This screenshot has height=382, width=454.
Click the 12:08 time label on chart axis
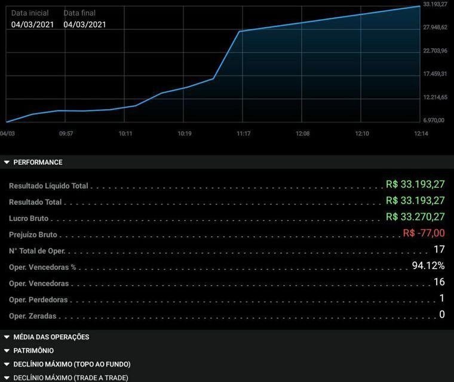click(303, 134)
